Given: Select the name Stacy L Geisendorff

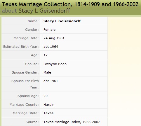Looking at the screenshot, I should click(x=62, y=21).
